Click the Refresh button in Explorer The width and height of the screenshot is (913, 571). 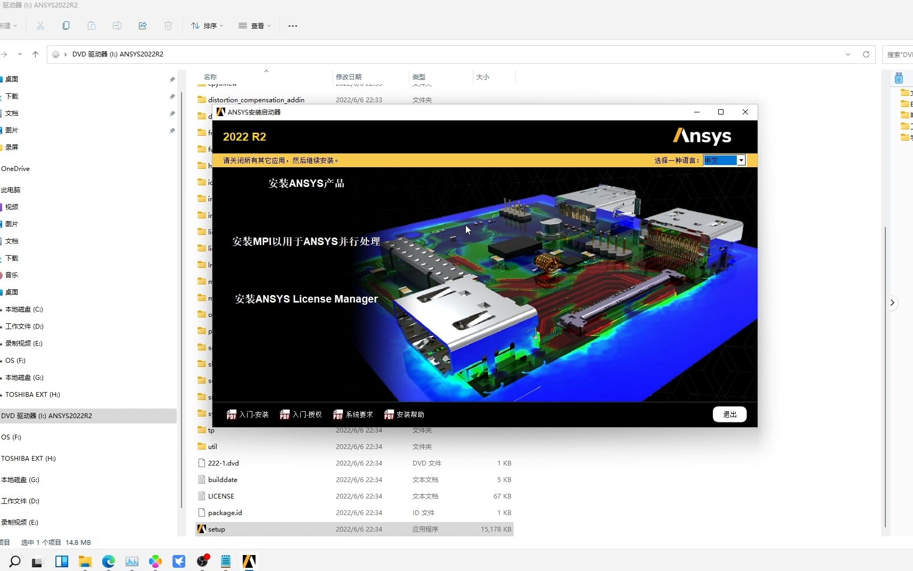[x=866, y=54]
